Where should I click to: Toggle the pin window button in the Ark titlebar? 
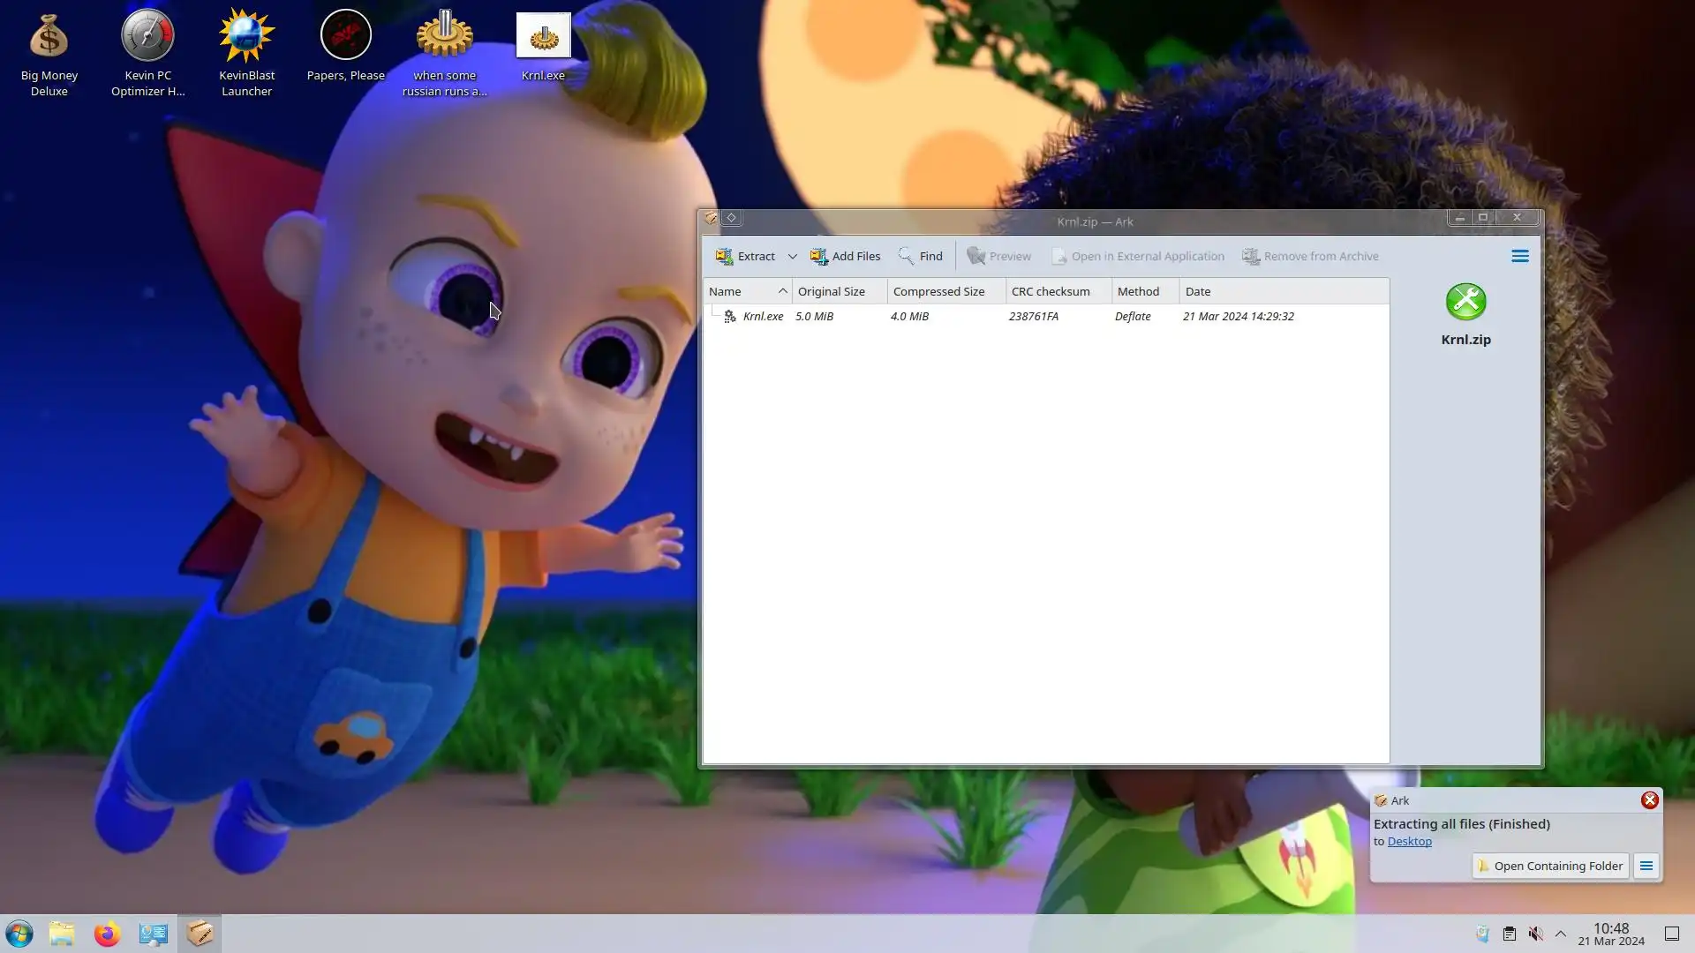pyautogui.click(x=732, y=218)
